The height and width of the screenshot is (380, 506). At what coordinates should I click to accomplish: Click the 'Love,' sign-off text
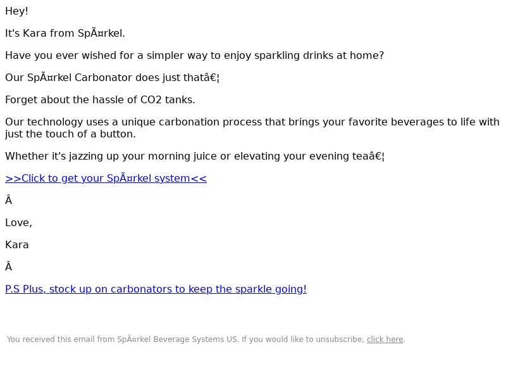point(18,223)
